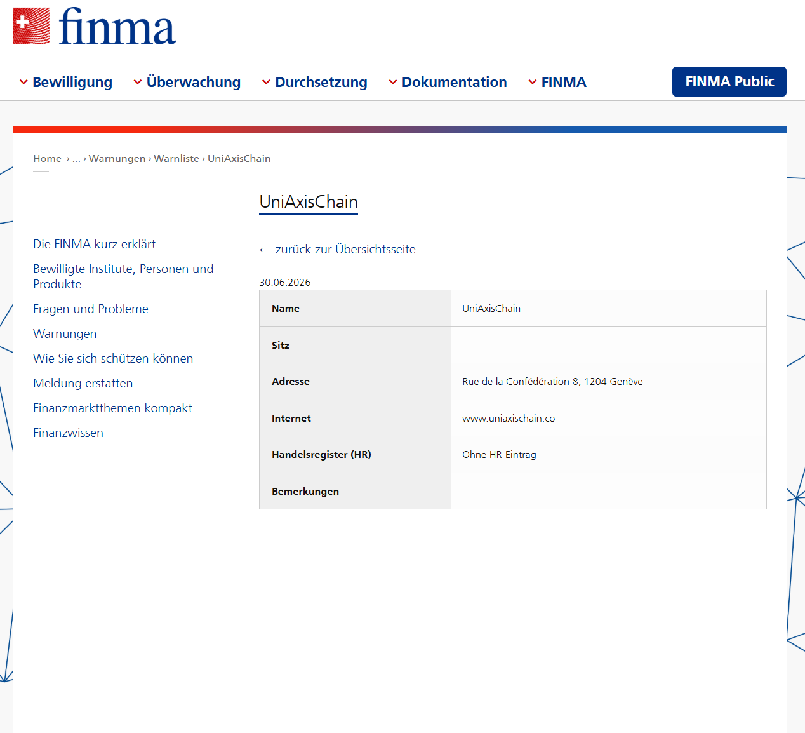Select the date 30.06.2026
Screen dimensions: 805x733
[285, 282]
